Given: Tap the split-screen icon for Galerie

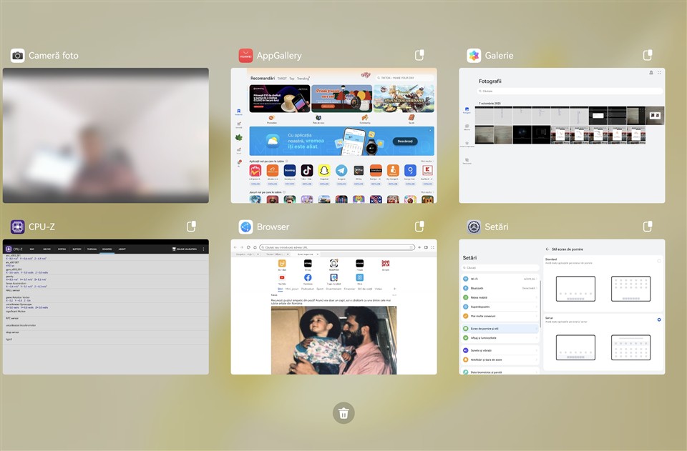Looking at the screenshot, I should [648, 55].
